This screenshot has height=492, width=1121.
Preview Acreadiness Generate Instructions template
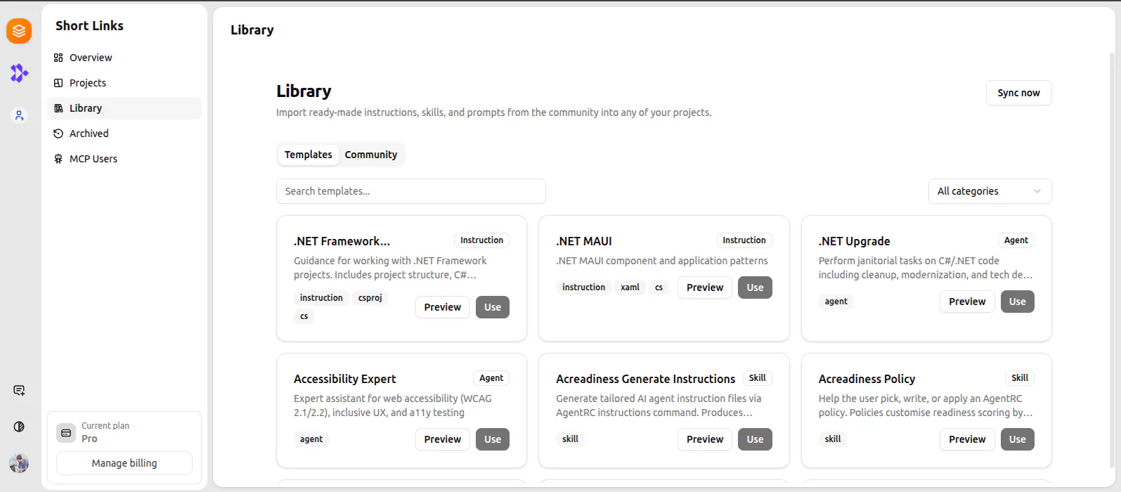point(705,439)
